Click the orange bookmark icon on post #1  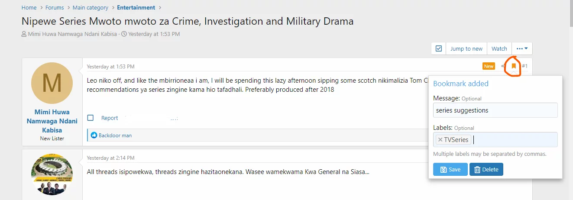point(514,66)
